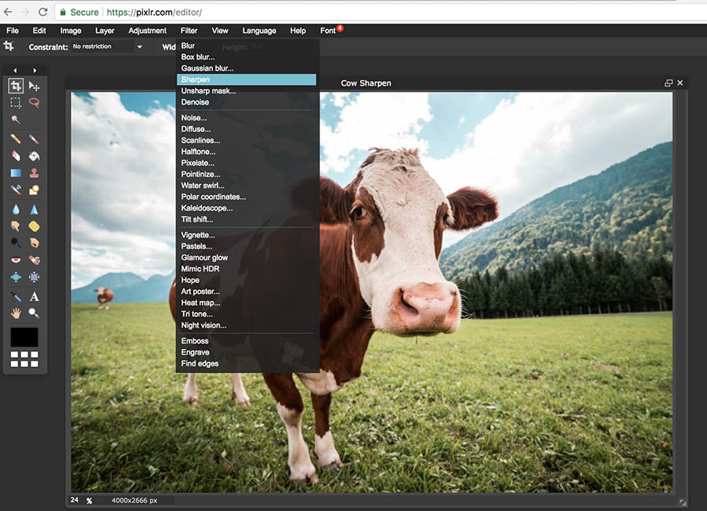Select the Crop tool in the toolbox
This screenshot has width=707, height=511.
point(16,86)
